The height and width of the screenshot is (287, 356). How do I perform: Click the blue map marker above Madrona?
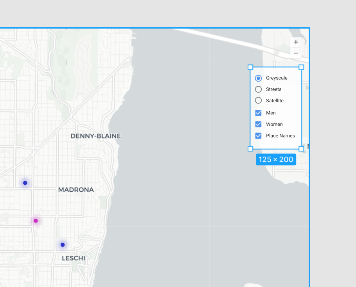[x=25, y=183]
